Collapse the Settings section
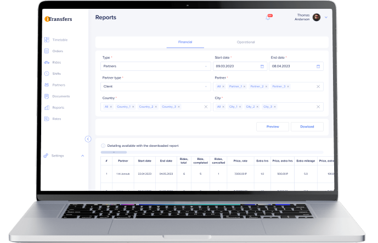Image resolution: width=378 pixels, height=243 pixels. tap(82, 156)
